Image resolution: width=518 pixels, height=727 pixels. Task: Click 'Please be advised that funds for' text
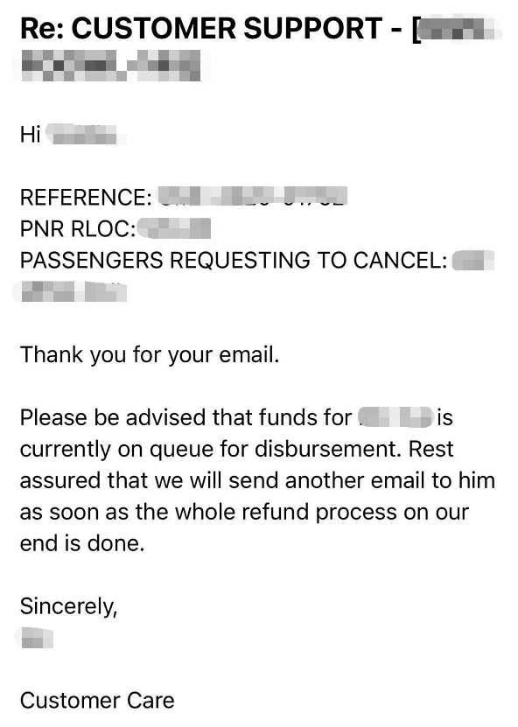186,417
